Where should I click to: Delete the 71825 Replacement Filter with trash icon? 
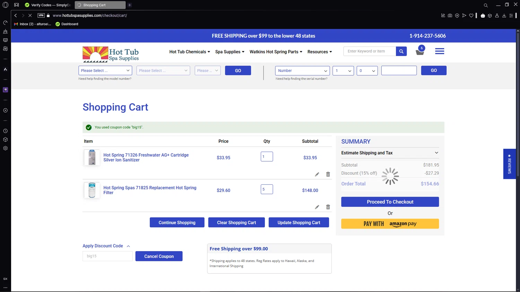pyautogui.click(x=328, y=207)
